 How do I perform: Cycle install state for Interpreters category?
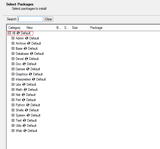34,79
